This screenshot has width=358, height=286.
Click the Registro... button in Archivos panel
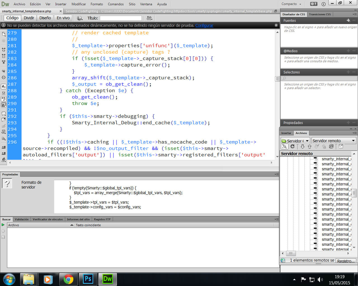coord(346,261)
